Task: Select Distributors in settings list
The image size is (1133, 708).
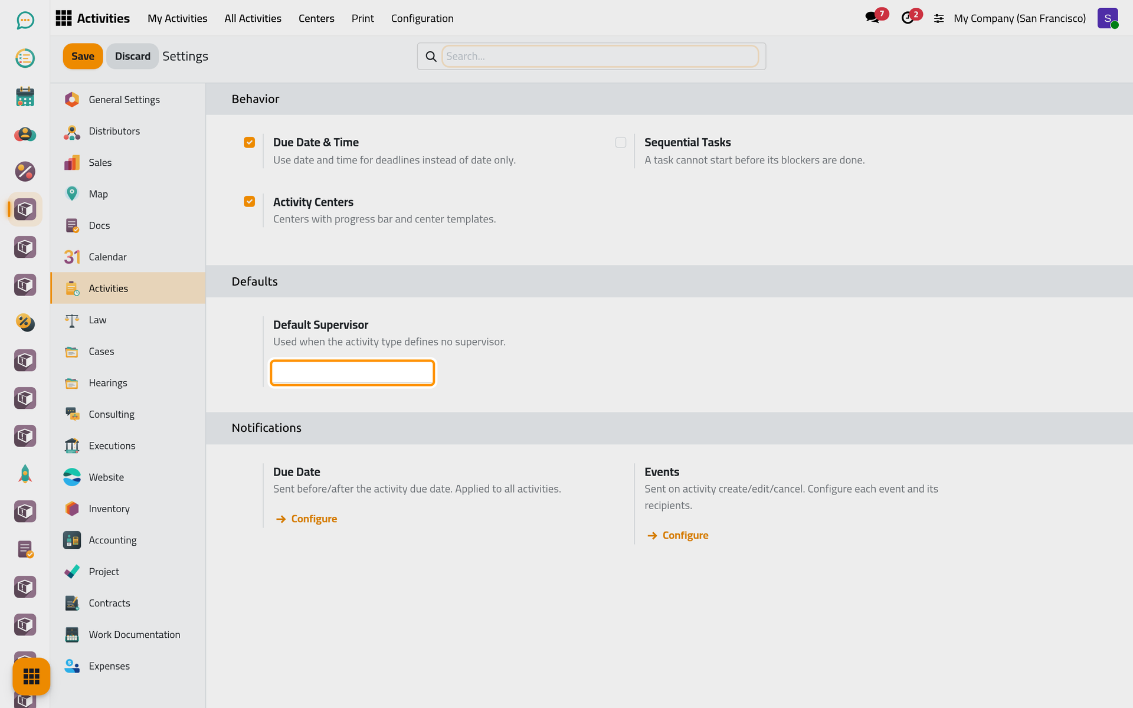Action: coord(128,131)
